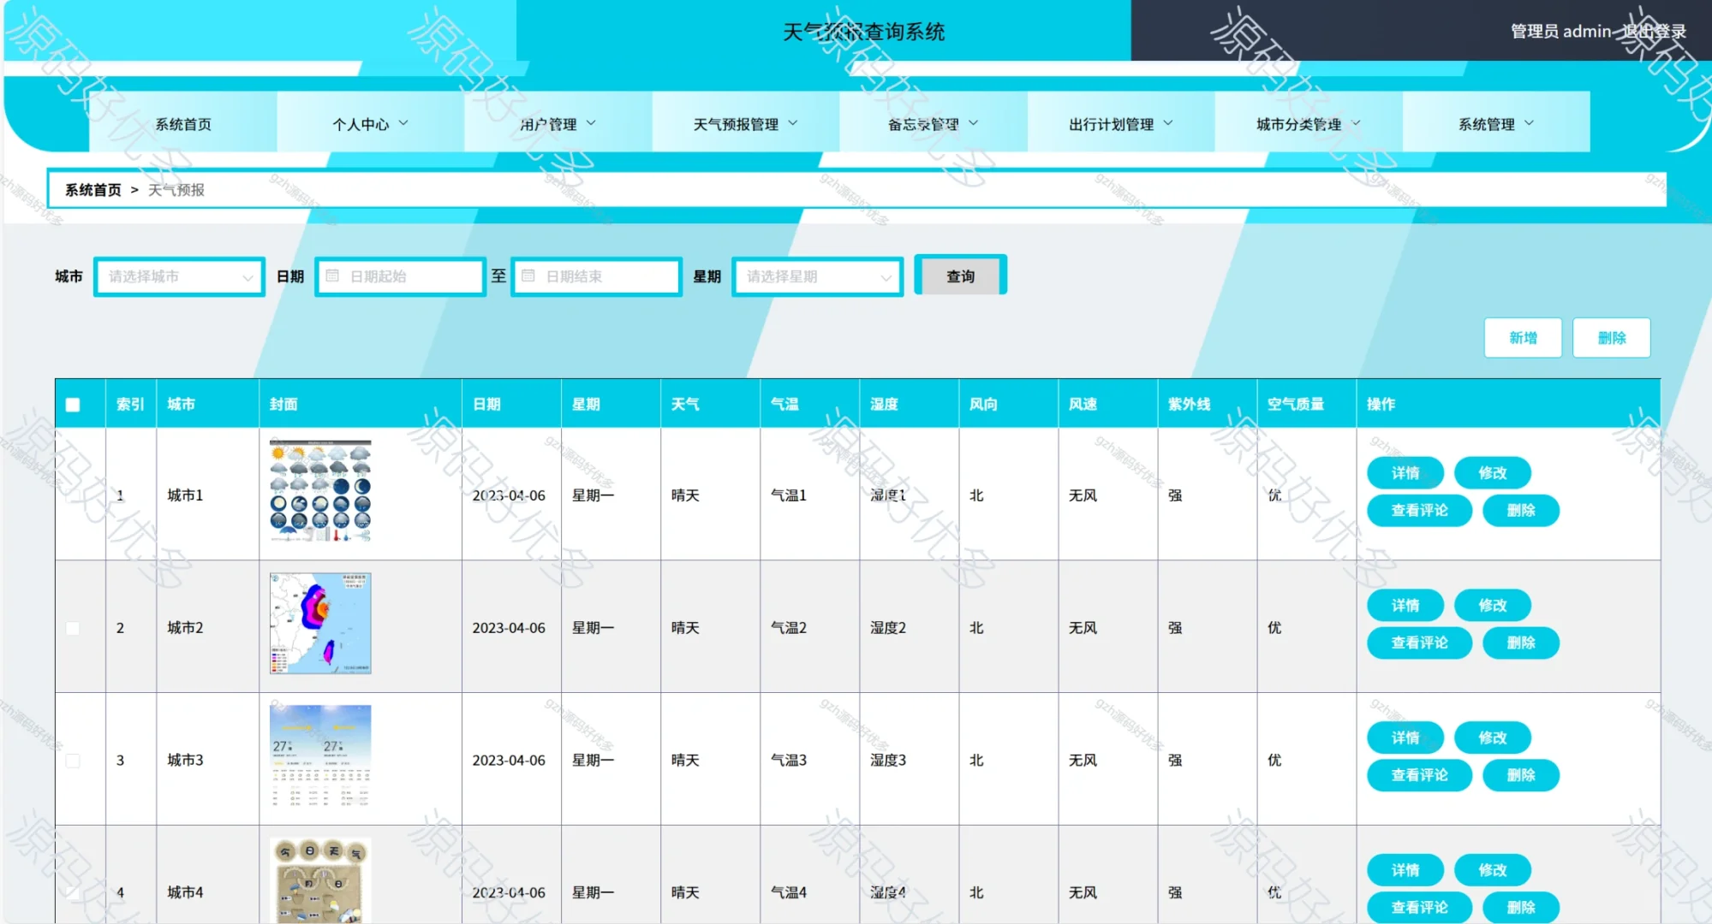Click the 新增 button to add a record
The image size is (1712, 924).
coord(1522,337)
